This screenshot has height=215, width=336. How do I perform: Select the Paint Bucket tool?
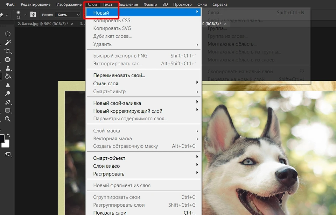point(7,76)
